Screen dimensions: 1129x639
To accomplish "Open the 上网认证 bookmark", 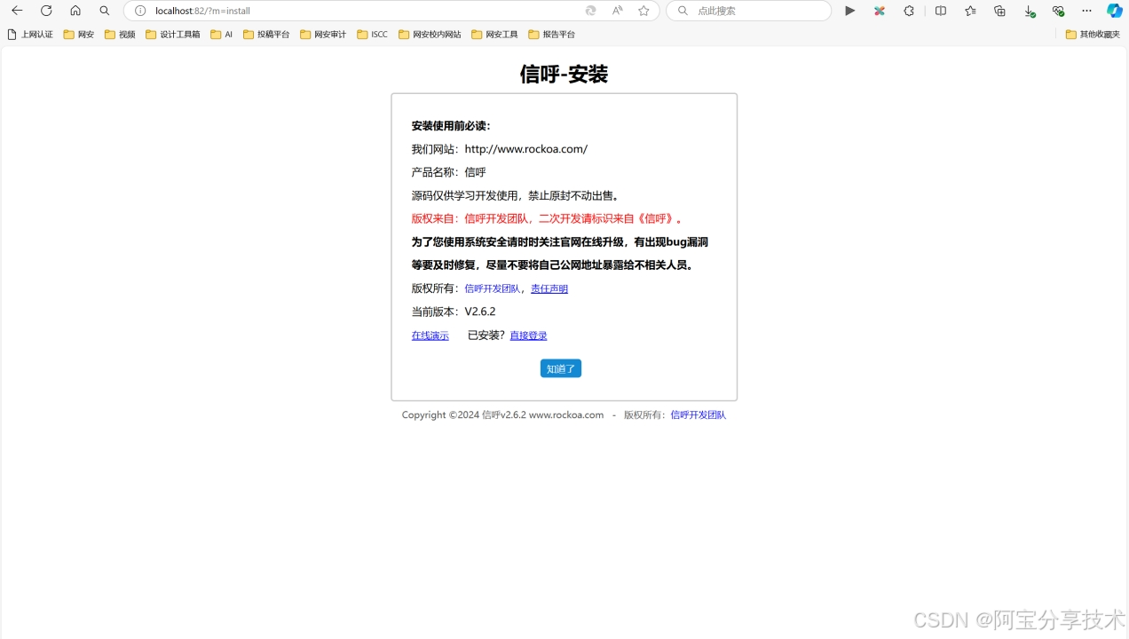I will [x=30, y=35].
